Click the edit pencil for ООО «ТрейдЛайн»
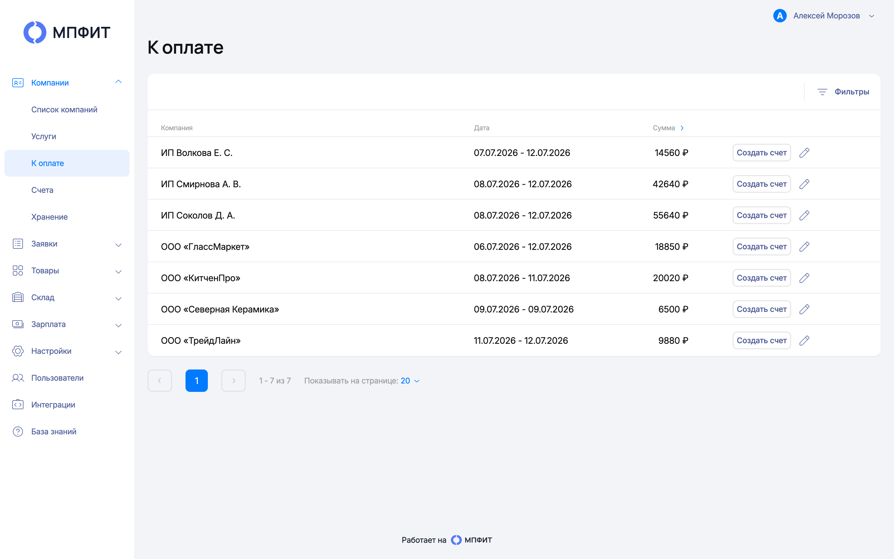 [804, 340]
